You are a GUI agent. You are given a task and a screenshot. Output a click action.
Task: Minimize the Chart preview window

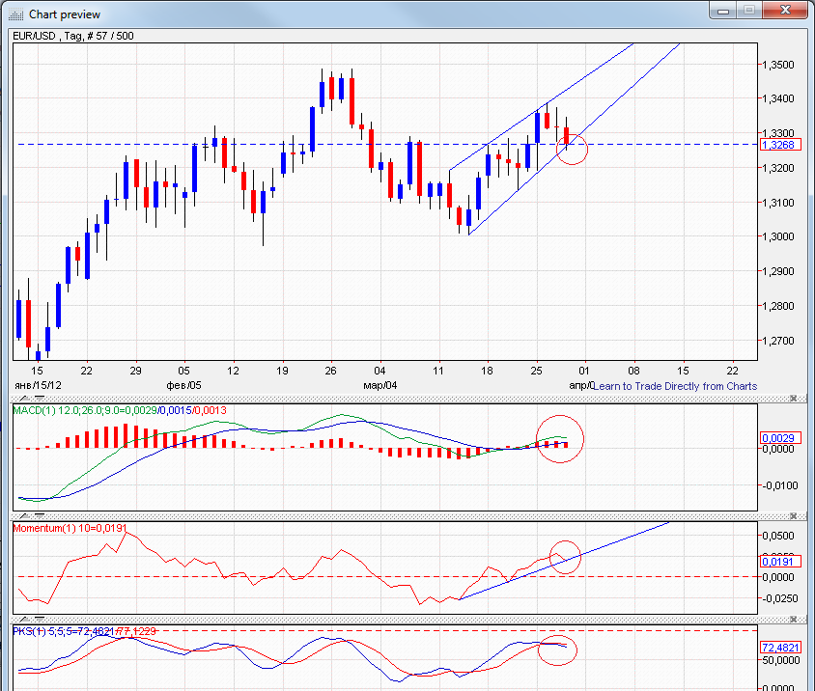coord(723,11)
